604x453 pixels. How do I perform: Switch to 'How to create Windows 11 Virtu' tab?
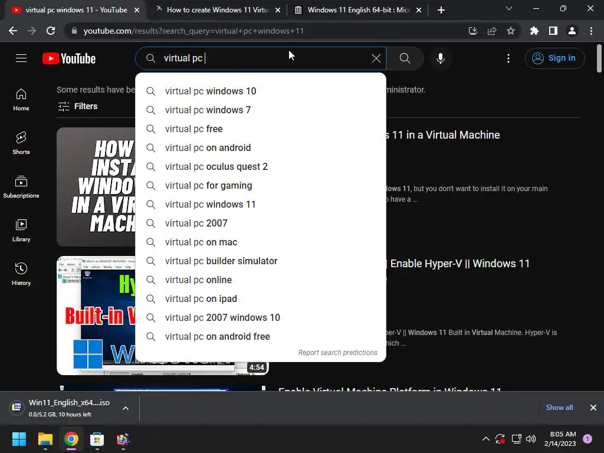216,10
